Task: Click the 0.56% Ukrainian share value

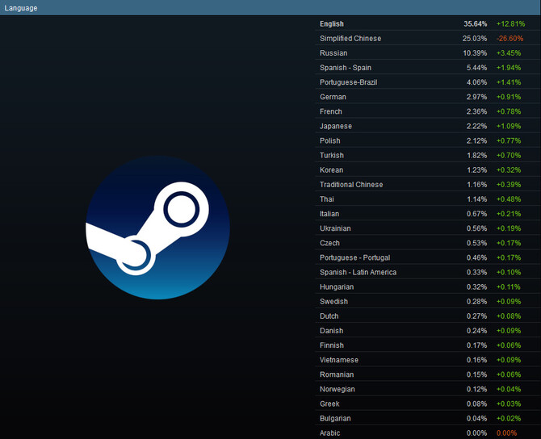Action: pos(477,228)
